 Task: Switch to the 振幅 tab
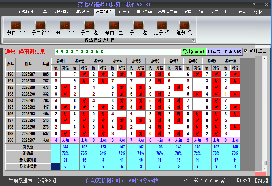point(187,12)
